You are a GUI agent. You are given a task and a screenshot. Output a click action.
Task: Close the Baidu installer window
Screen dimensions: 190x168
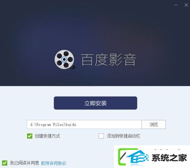pos(186,5)
